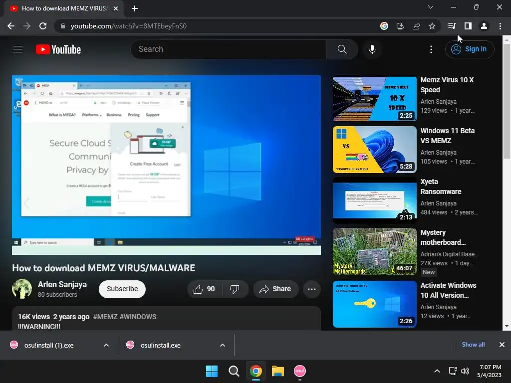511x383 pixels.
Task: Open Mystery motherboard video title
Action: pyautogui.click(x=443, y=237)
